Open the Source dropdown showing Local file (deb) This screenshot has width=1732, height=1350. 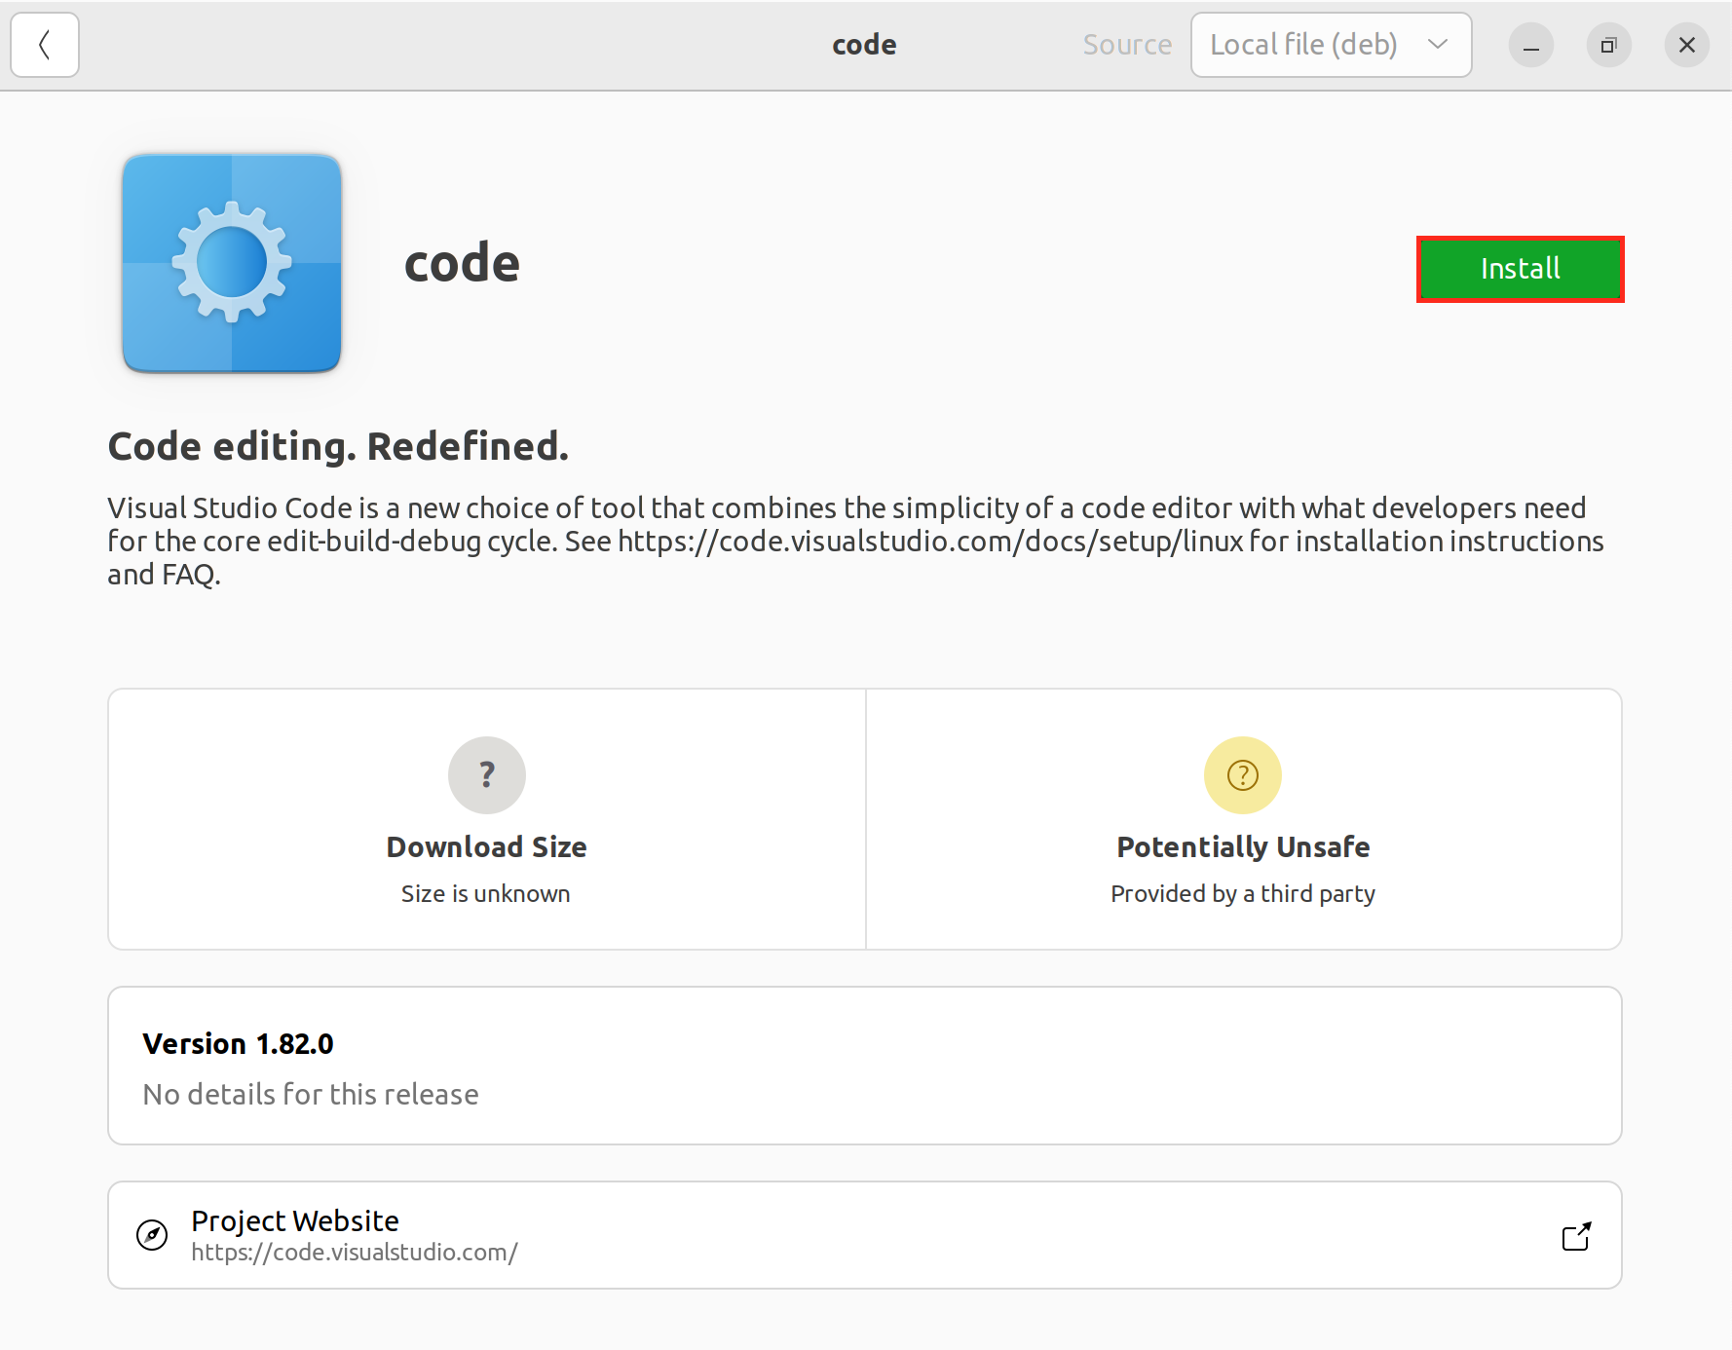(x=1331, y=45)
